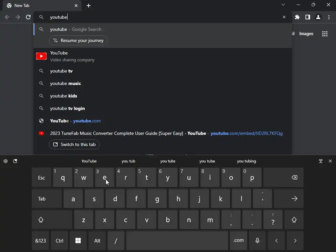Tap the period key on keyboard
Screen dimensions: 336x252
(x=252, y=220)
